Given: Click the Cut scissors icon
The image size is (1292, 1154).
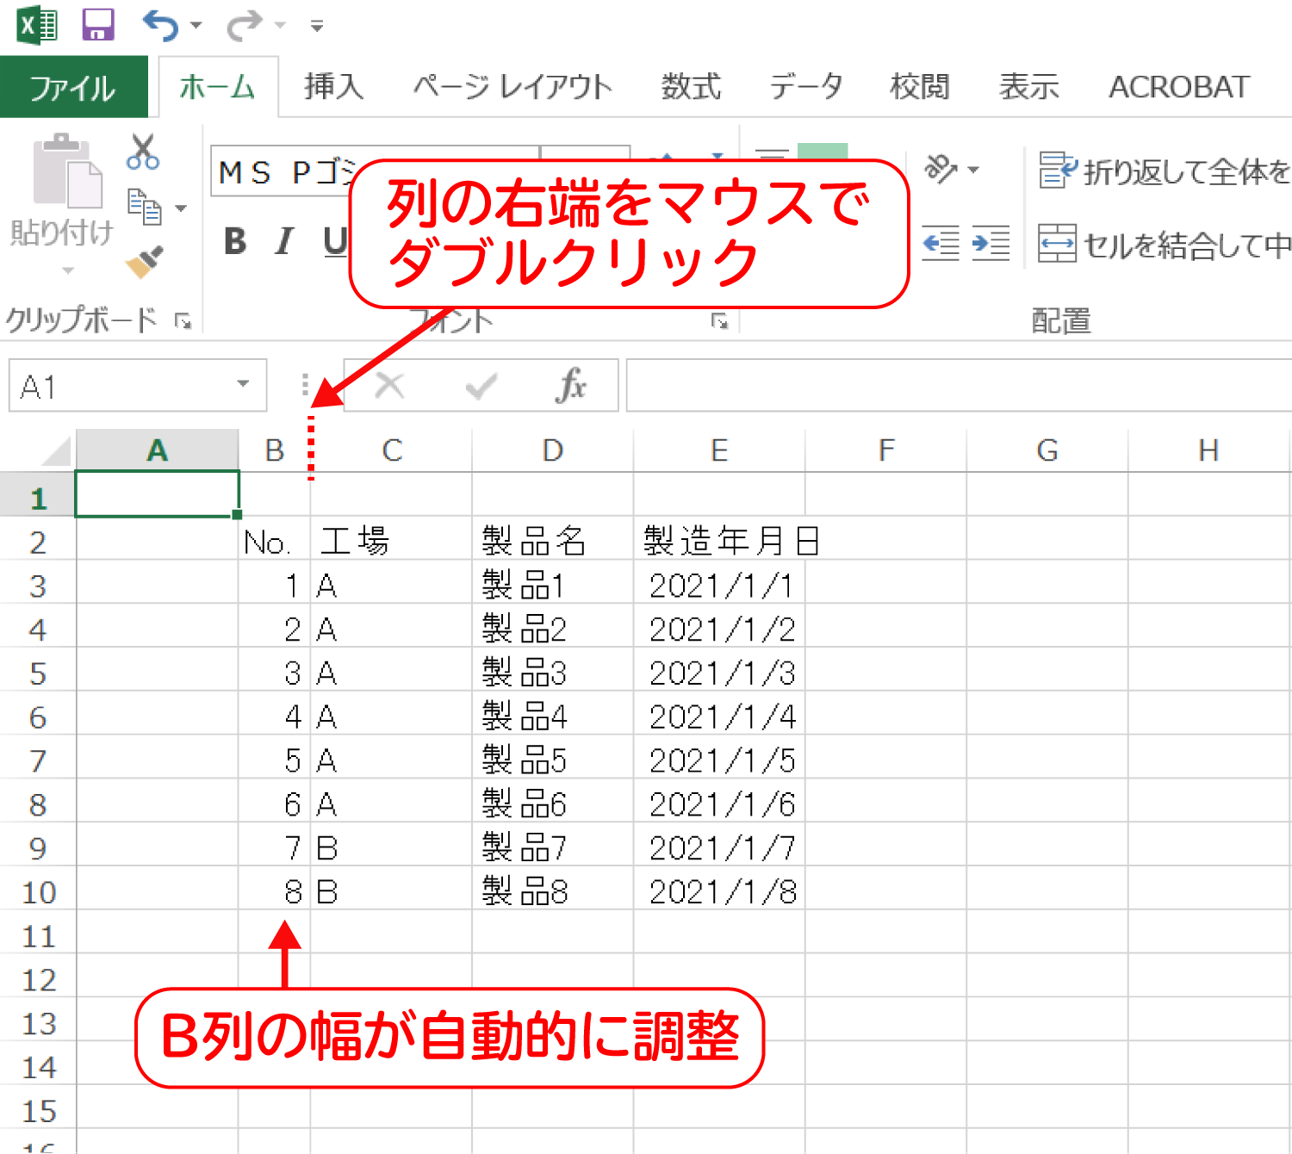Looking at the screenshot, I should pyautogui.click(x=143, y=152).
